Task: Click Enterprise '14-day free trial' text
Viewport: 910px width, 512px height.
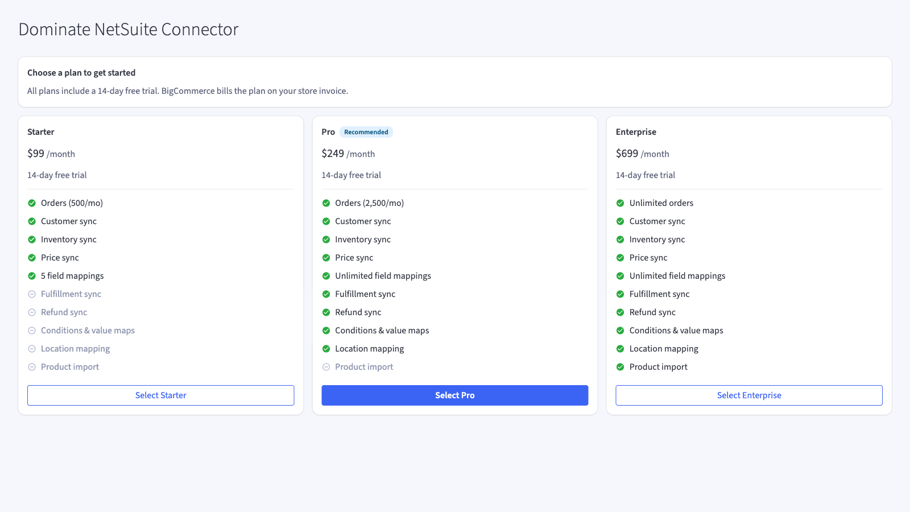Action: pos(646,175)
